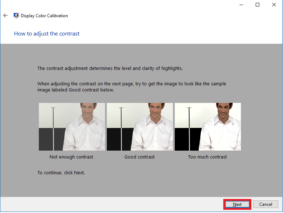Click Next to continue calibration
The height and width of the screenshot is (213, 283).
point(237,204)
